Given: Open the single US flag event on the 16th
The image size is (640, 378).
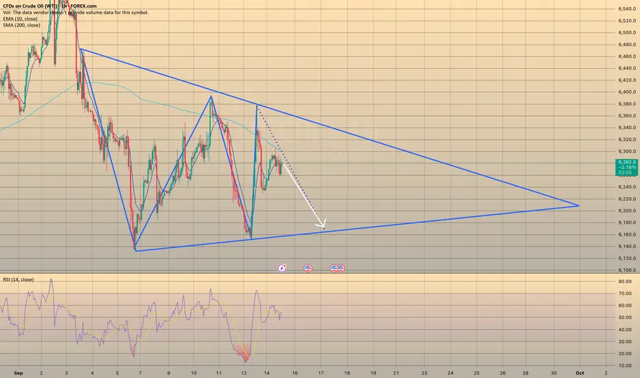Looking at the screenshot, I should (308, 268).
